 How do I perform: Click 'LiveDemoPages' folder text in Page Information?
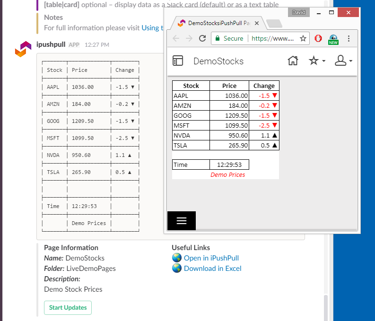[x=91, y=269]
